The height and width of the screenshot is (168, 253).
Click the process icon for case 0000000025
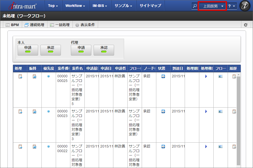click(20, 76)
